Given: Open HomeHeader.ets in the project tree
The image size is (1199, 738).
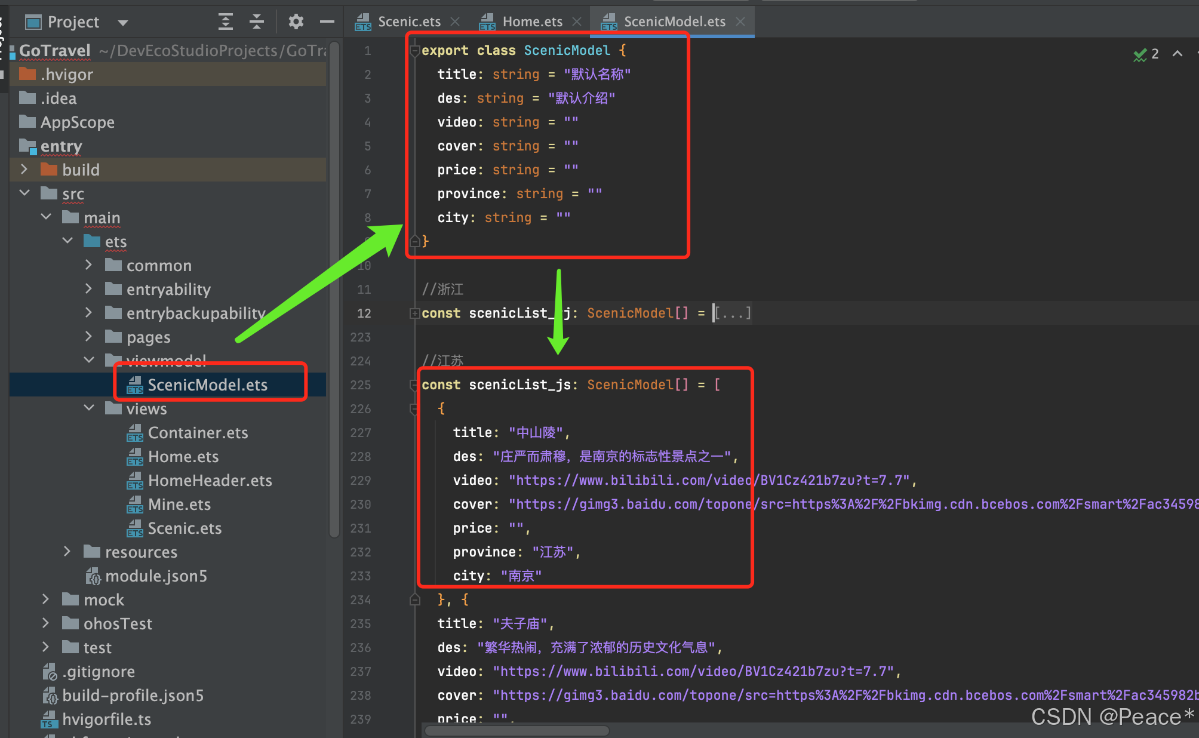Looking at the screenshot, I should coord(209,481).
